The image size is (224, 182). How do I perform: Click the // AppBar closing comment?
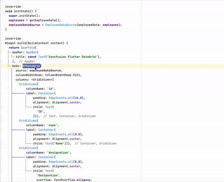[x=27, y=61]
